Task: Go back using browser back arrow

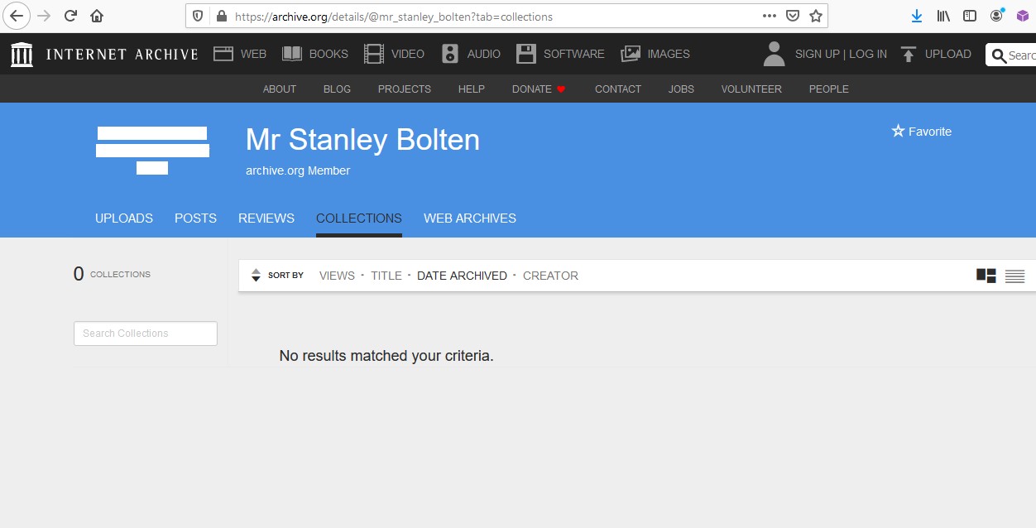Action: pyautogui.click(x=17, y=16)
